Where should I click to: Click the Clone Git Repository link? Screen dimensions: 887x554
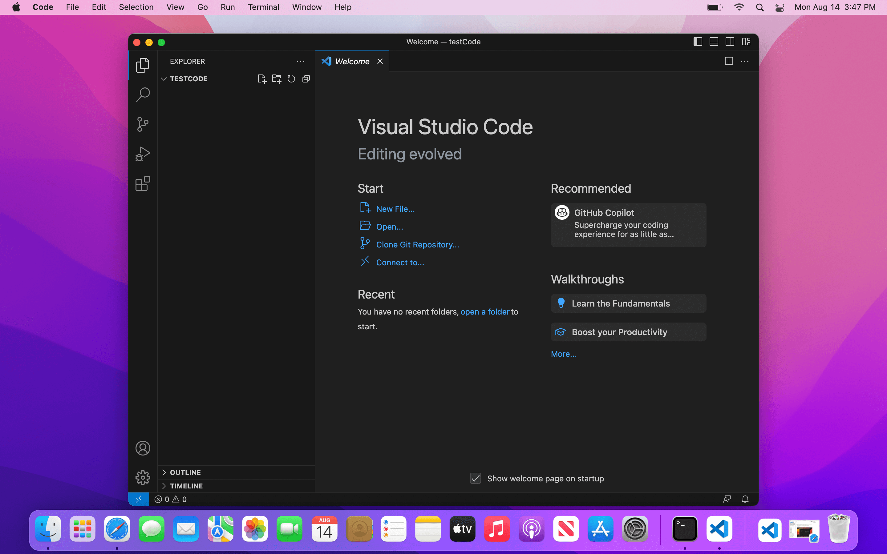(x=417, y=244)
